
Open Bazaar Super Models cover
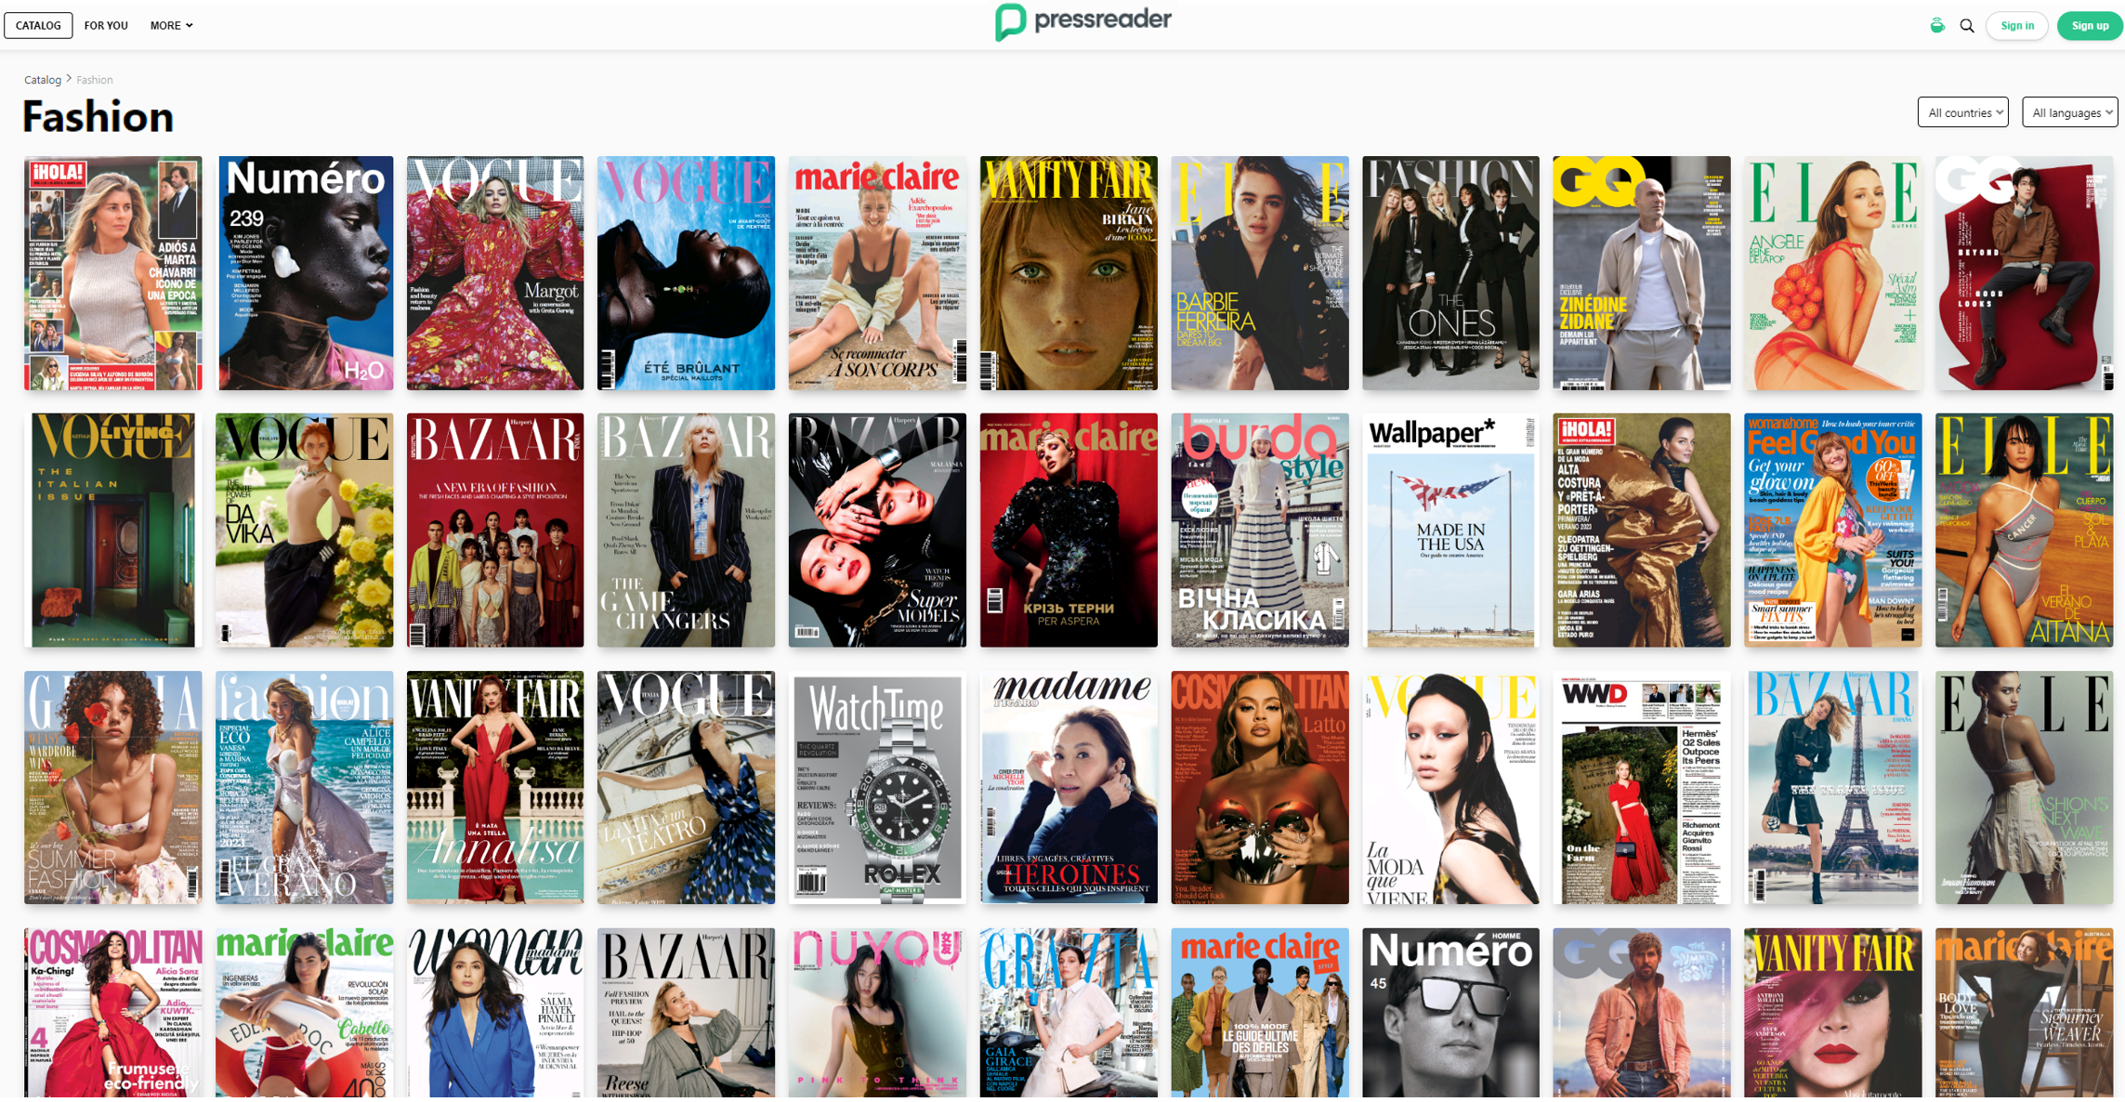pos(877,531)
